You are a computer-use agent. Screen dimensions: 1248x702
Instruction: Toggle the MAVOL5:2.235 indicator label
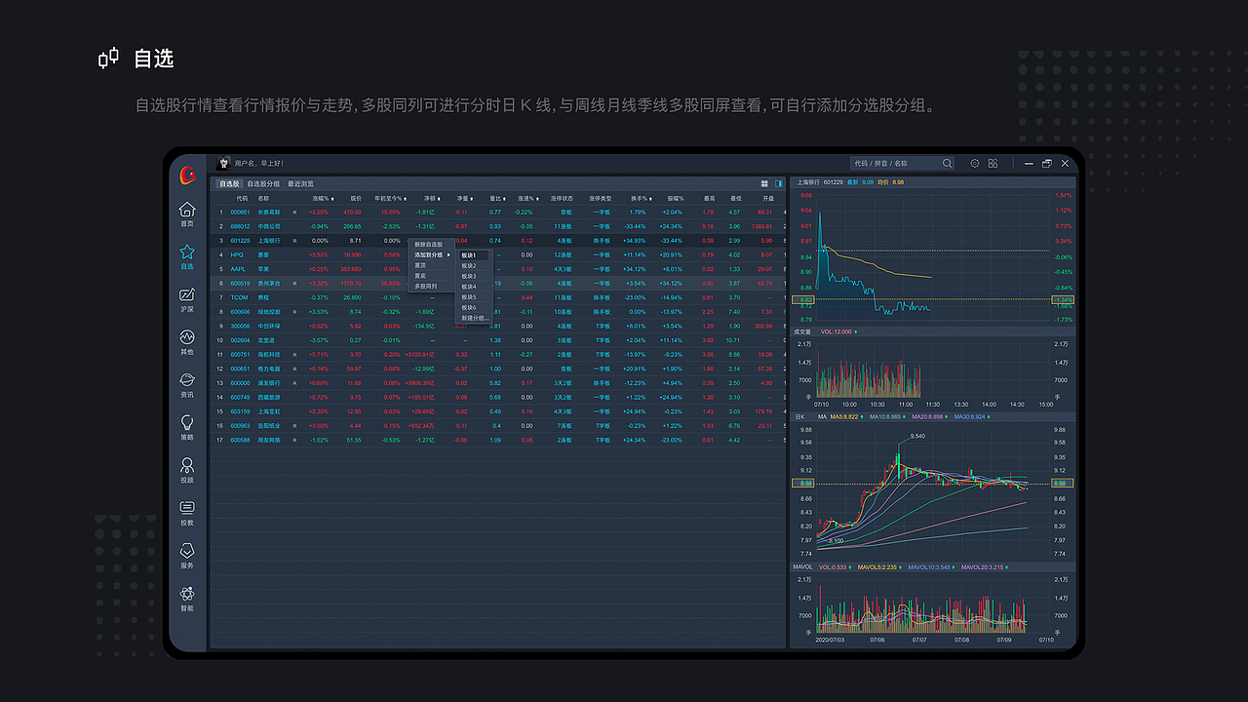[879, 566]
